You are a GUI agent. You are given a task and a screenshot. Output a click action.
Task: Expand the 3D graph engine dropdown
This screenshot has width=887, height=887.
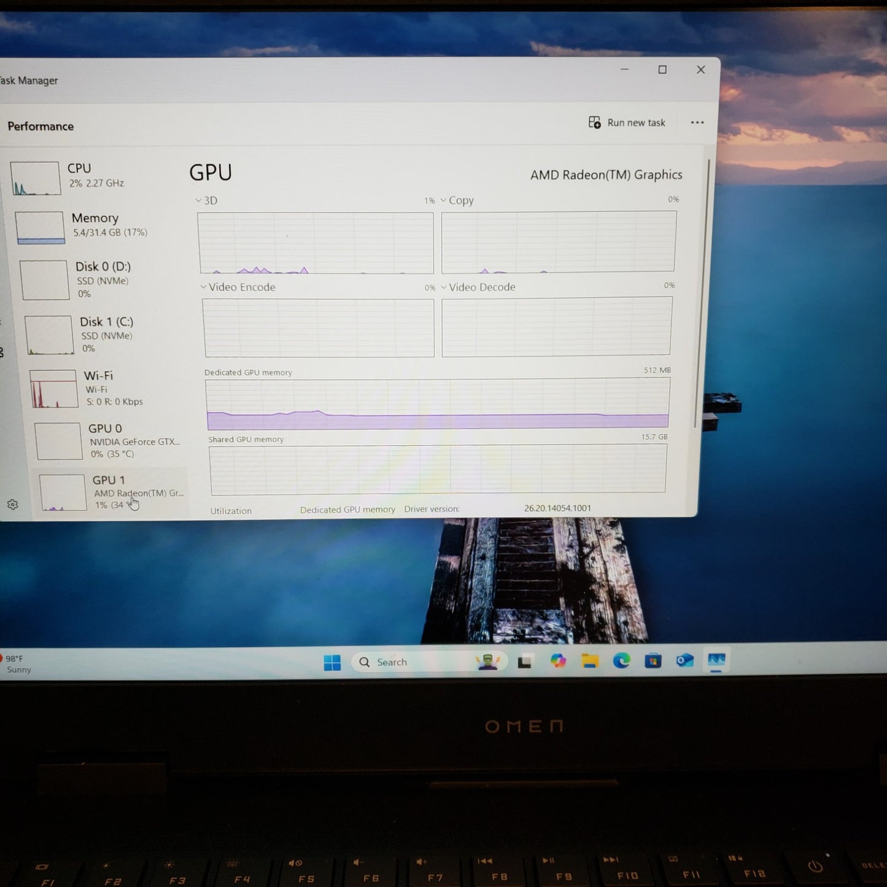tap(206, 201)
